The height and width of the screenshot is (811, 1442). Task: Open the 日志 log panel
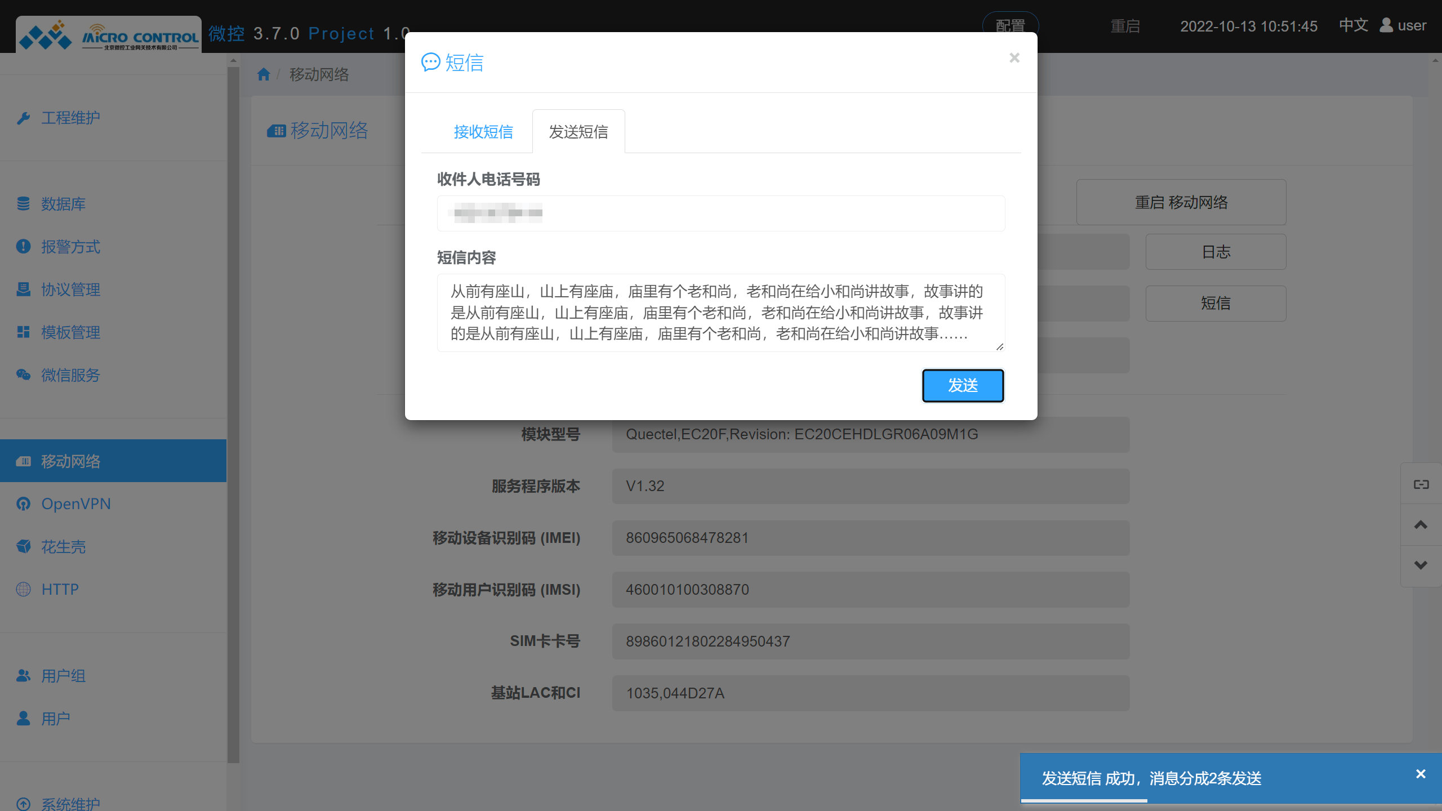(x=1216, y=252)
